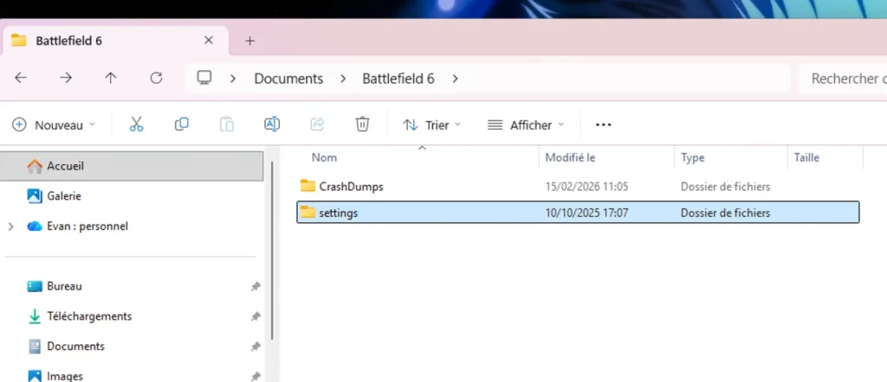Select the CrashDumps folder
This screenshot has height=382, width=887.
351,186
